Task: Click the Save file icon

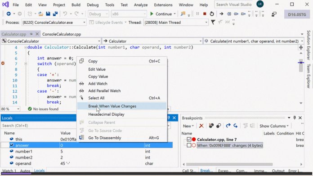Action: [x=48, y=14]
